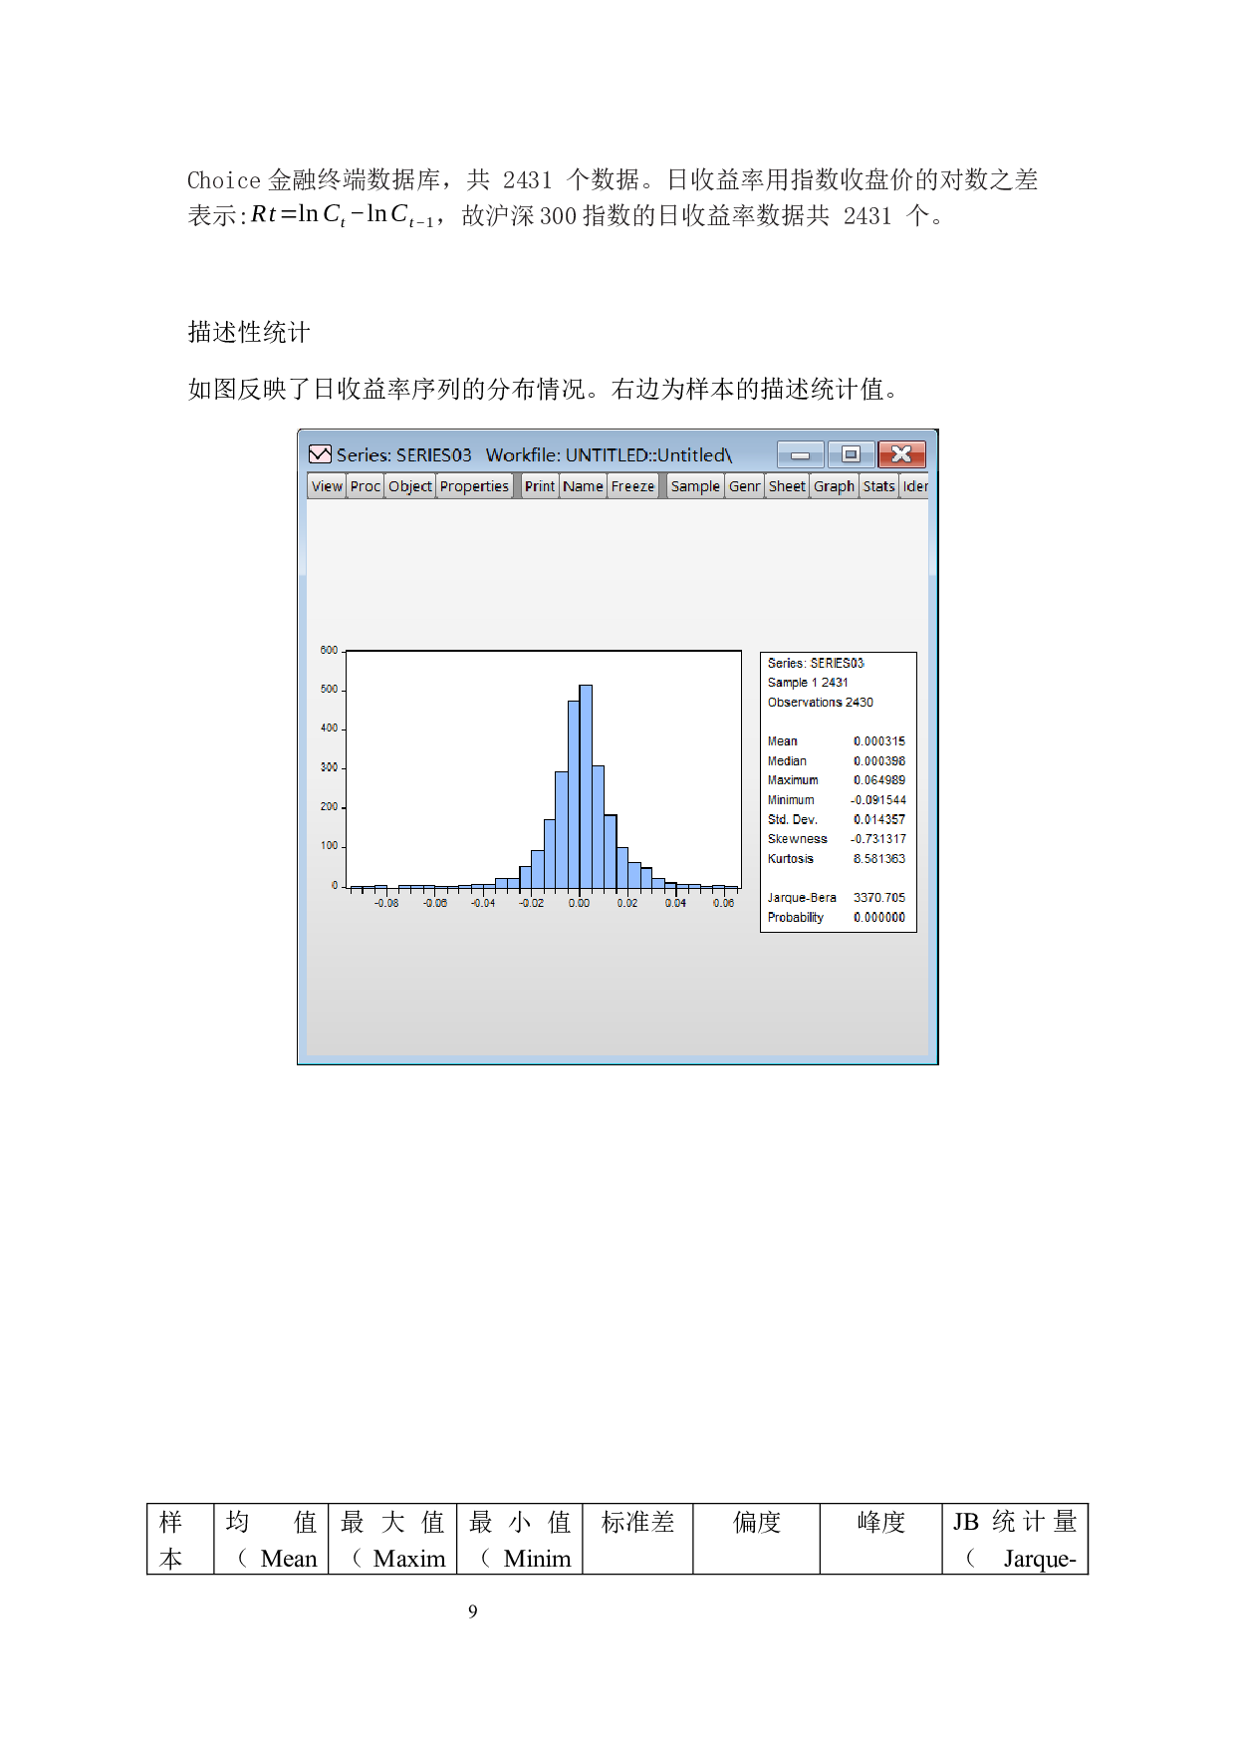Select the descriptive statistics box
Viewport: 1235px width, 1748px height.
(838, 792)
